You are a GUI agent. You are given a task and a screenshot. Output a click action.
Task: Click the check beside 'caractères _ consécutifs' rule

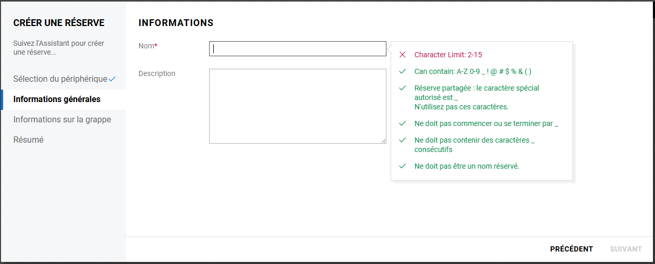[402, 140]
